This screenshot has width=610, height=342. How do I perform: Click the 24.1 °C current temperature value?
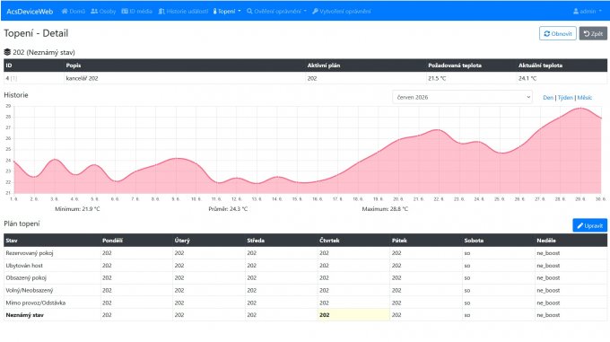pyautogui.click(x=527, y=78)
